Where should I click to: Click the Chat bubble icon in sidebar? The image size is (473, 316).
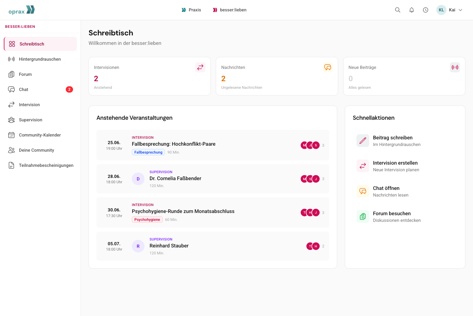click(x=11, y=89)
